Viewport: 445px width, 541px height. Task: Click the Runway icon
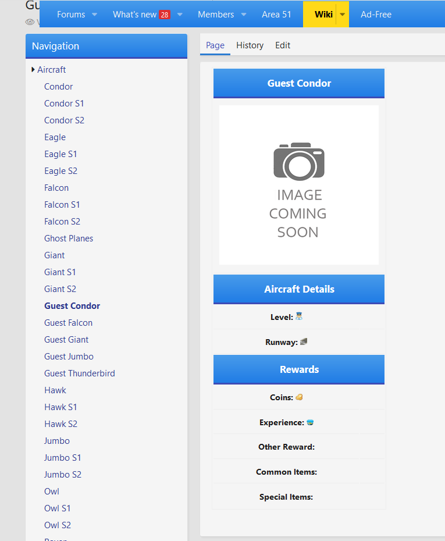point(304,341)
